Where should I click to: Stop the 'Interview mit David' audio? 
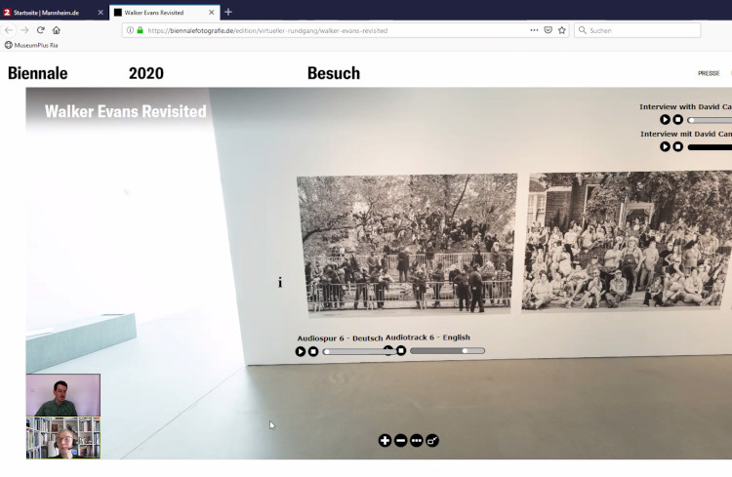(678, 146)
